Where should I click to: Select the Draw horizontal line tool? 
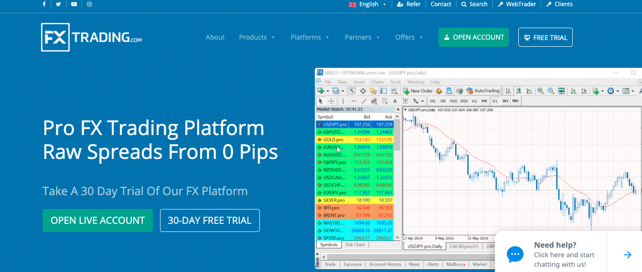[353, 101]
